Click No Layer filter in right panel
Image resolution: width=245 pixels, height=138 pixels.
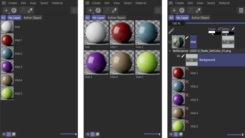pyautogui.click(x=182, y=18)
